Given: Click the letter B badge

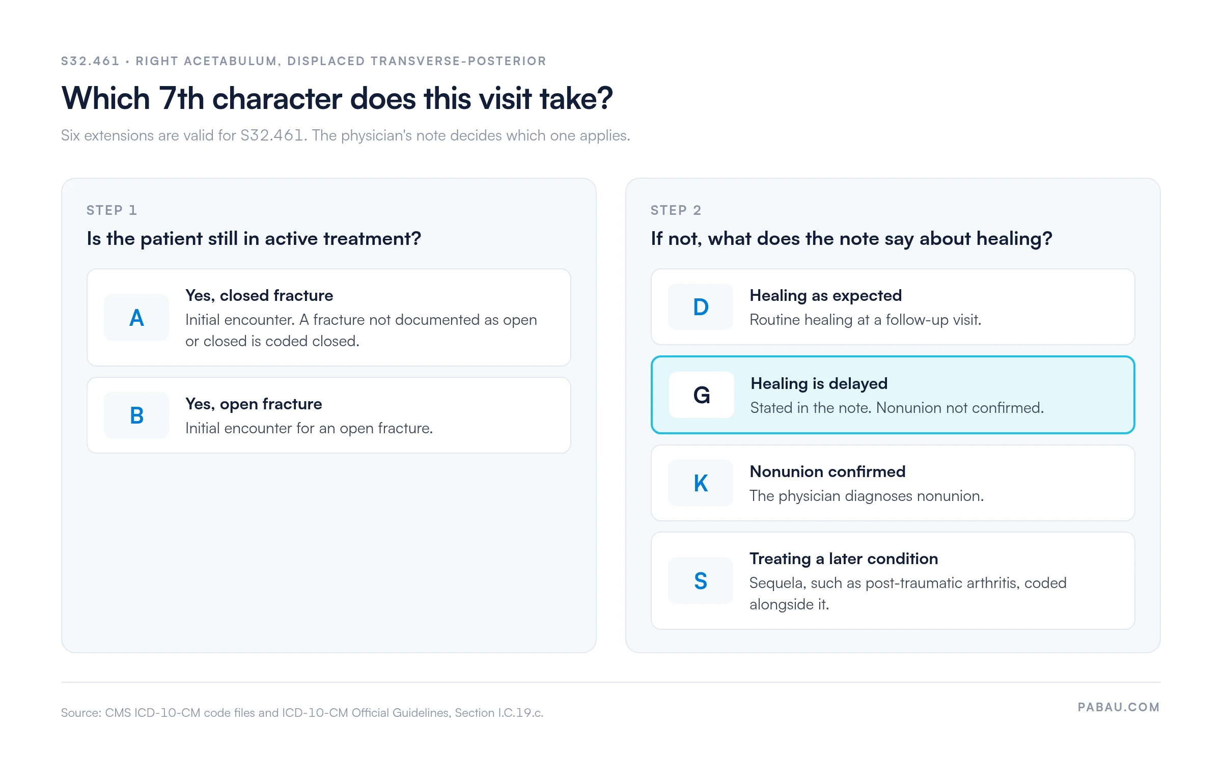Looking at the screenshot, I should point(136,415).
